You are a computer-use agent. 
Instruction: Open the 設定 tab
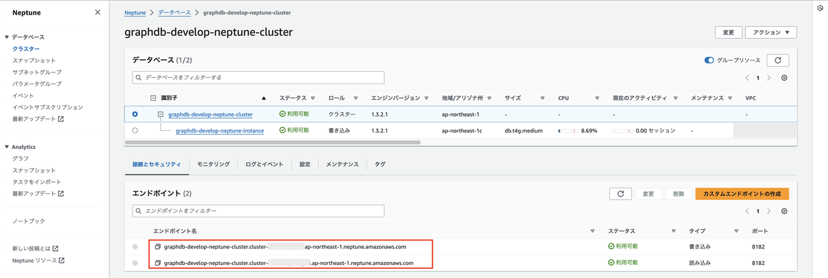point(305,165)
